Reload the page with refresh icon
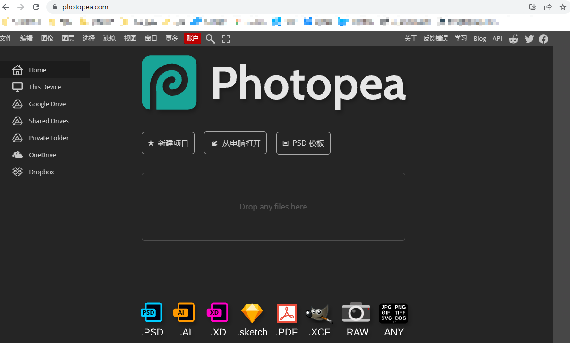 (x=36, y=7)
